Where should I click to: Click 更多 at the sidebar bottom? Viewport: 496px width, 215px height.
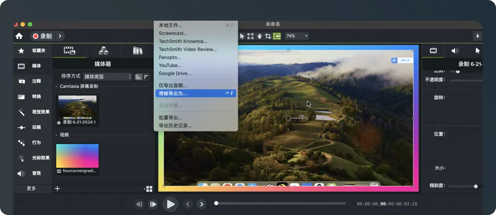click(x=31, y=189)
